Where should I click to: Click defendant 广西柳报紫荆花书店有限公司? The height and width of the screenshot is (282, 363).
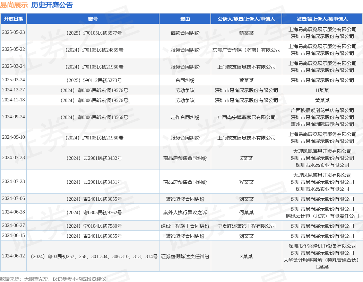(322, 110)
